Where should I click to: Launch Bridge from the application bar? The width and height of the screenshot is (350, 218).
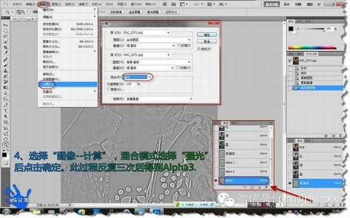164,4
